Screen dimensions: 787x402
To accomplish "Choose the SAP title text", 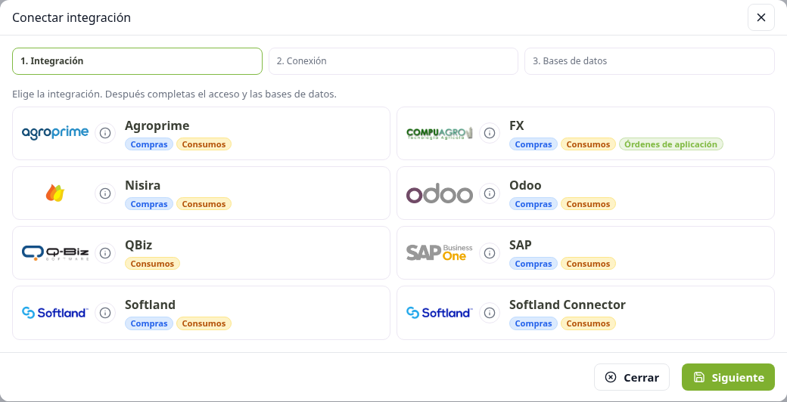I will click(x=521, y=245).
